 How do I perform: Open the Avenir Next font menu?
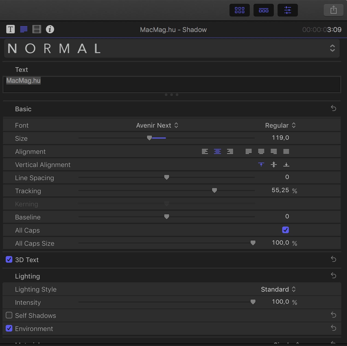click(x=157, y=125)
